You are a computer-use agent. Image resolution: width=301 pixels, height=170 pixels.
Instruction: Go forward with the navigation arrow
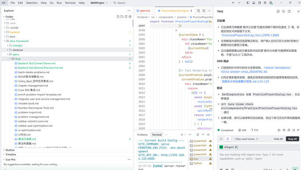click(x=239, y=3)
